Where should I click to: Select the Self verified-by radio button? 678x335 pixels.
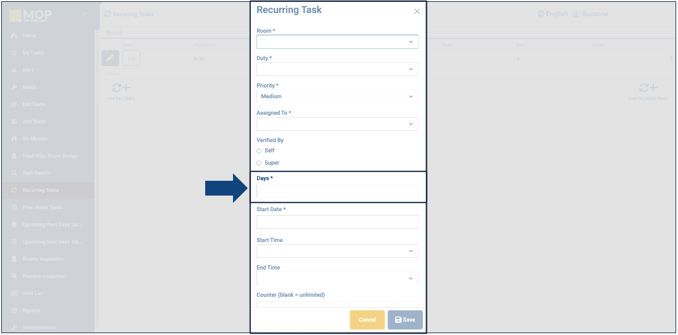(259, 151)
